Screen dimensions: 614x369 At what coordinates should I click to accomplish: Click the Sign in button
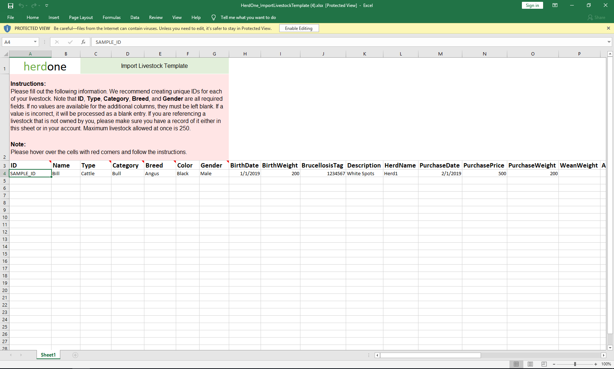click(x=532, y=5)
